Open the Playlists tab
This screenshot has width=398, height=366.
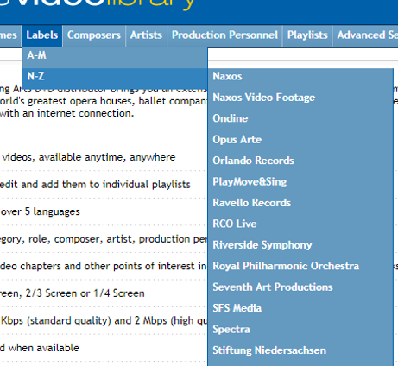coord(307,35)
